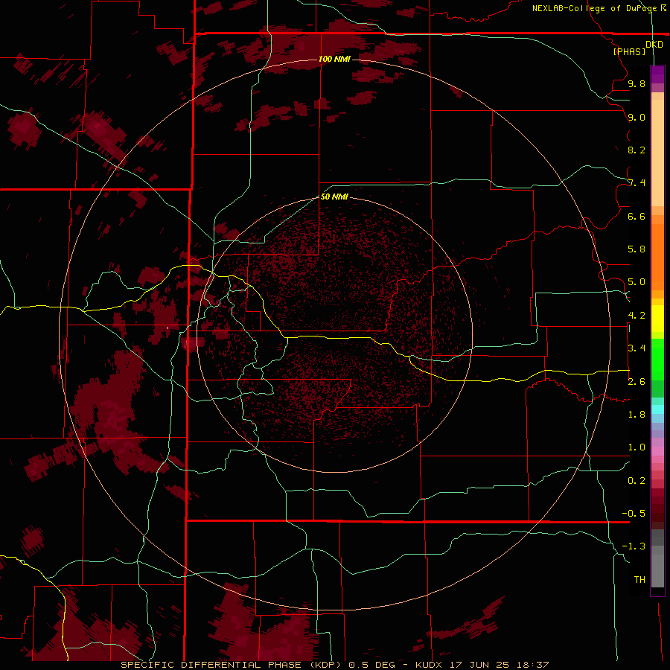Pick the cyan band of the color scale
The height and width of the screenshot is (670, 670).
tap(657, 409)
